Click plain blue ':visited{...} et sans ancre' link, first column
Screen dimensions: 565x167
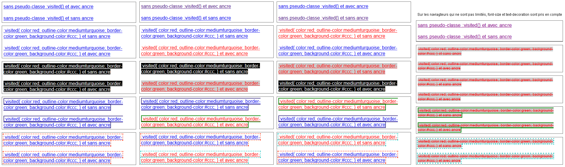[x=63, y=33]
